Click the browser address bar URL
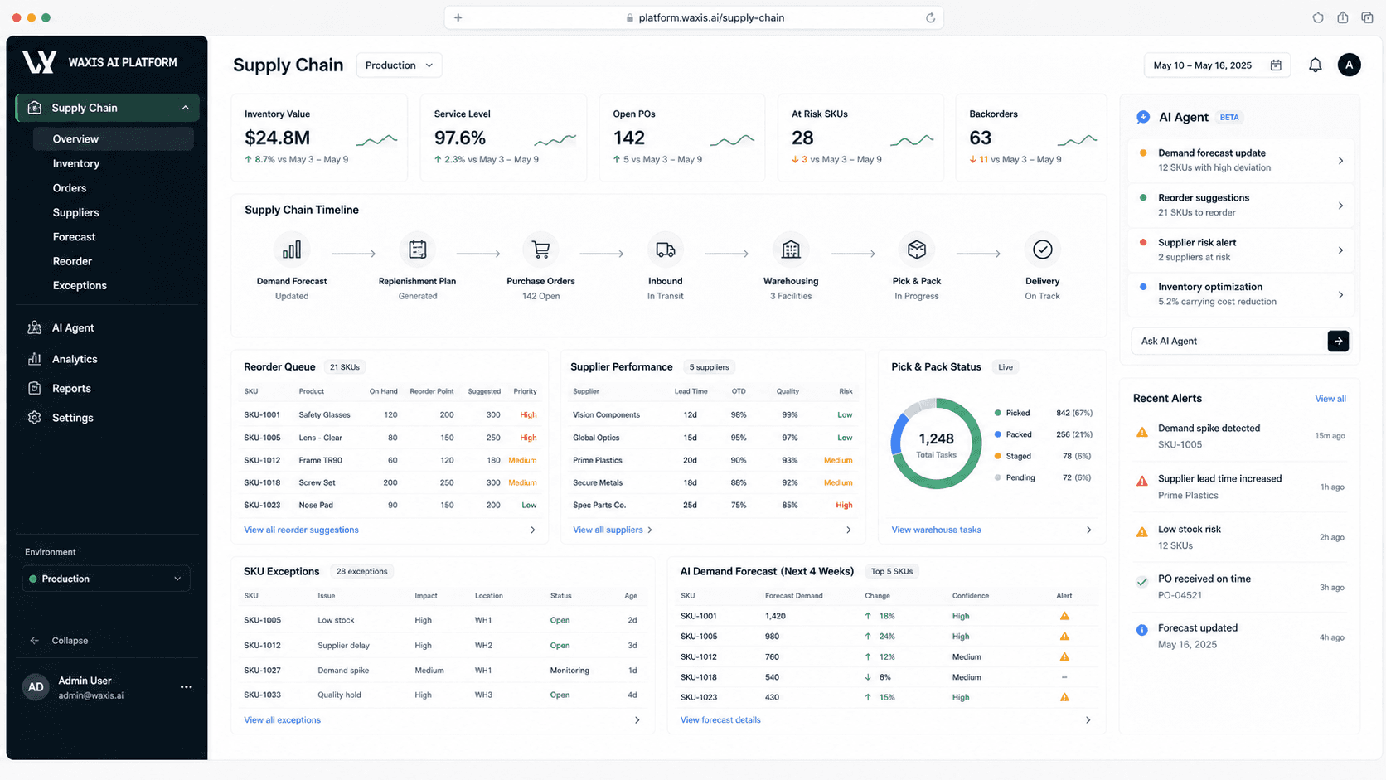1386x780 pixels. coord(711,17)
